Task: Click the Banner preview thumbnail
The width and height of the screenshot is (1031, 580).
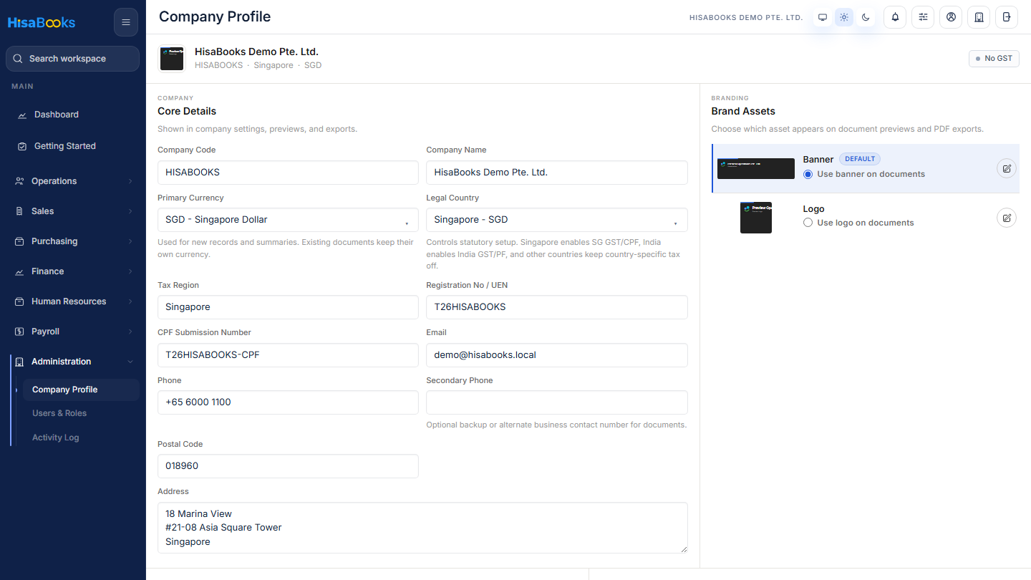Action: click(x=756, y=168)
